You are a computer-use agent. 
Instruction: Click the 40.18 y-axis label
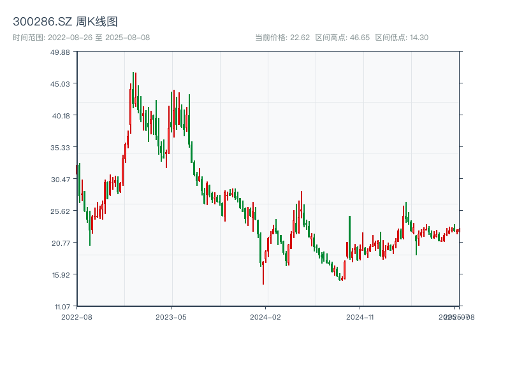(61, 116)
